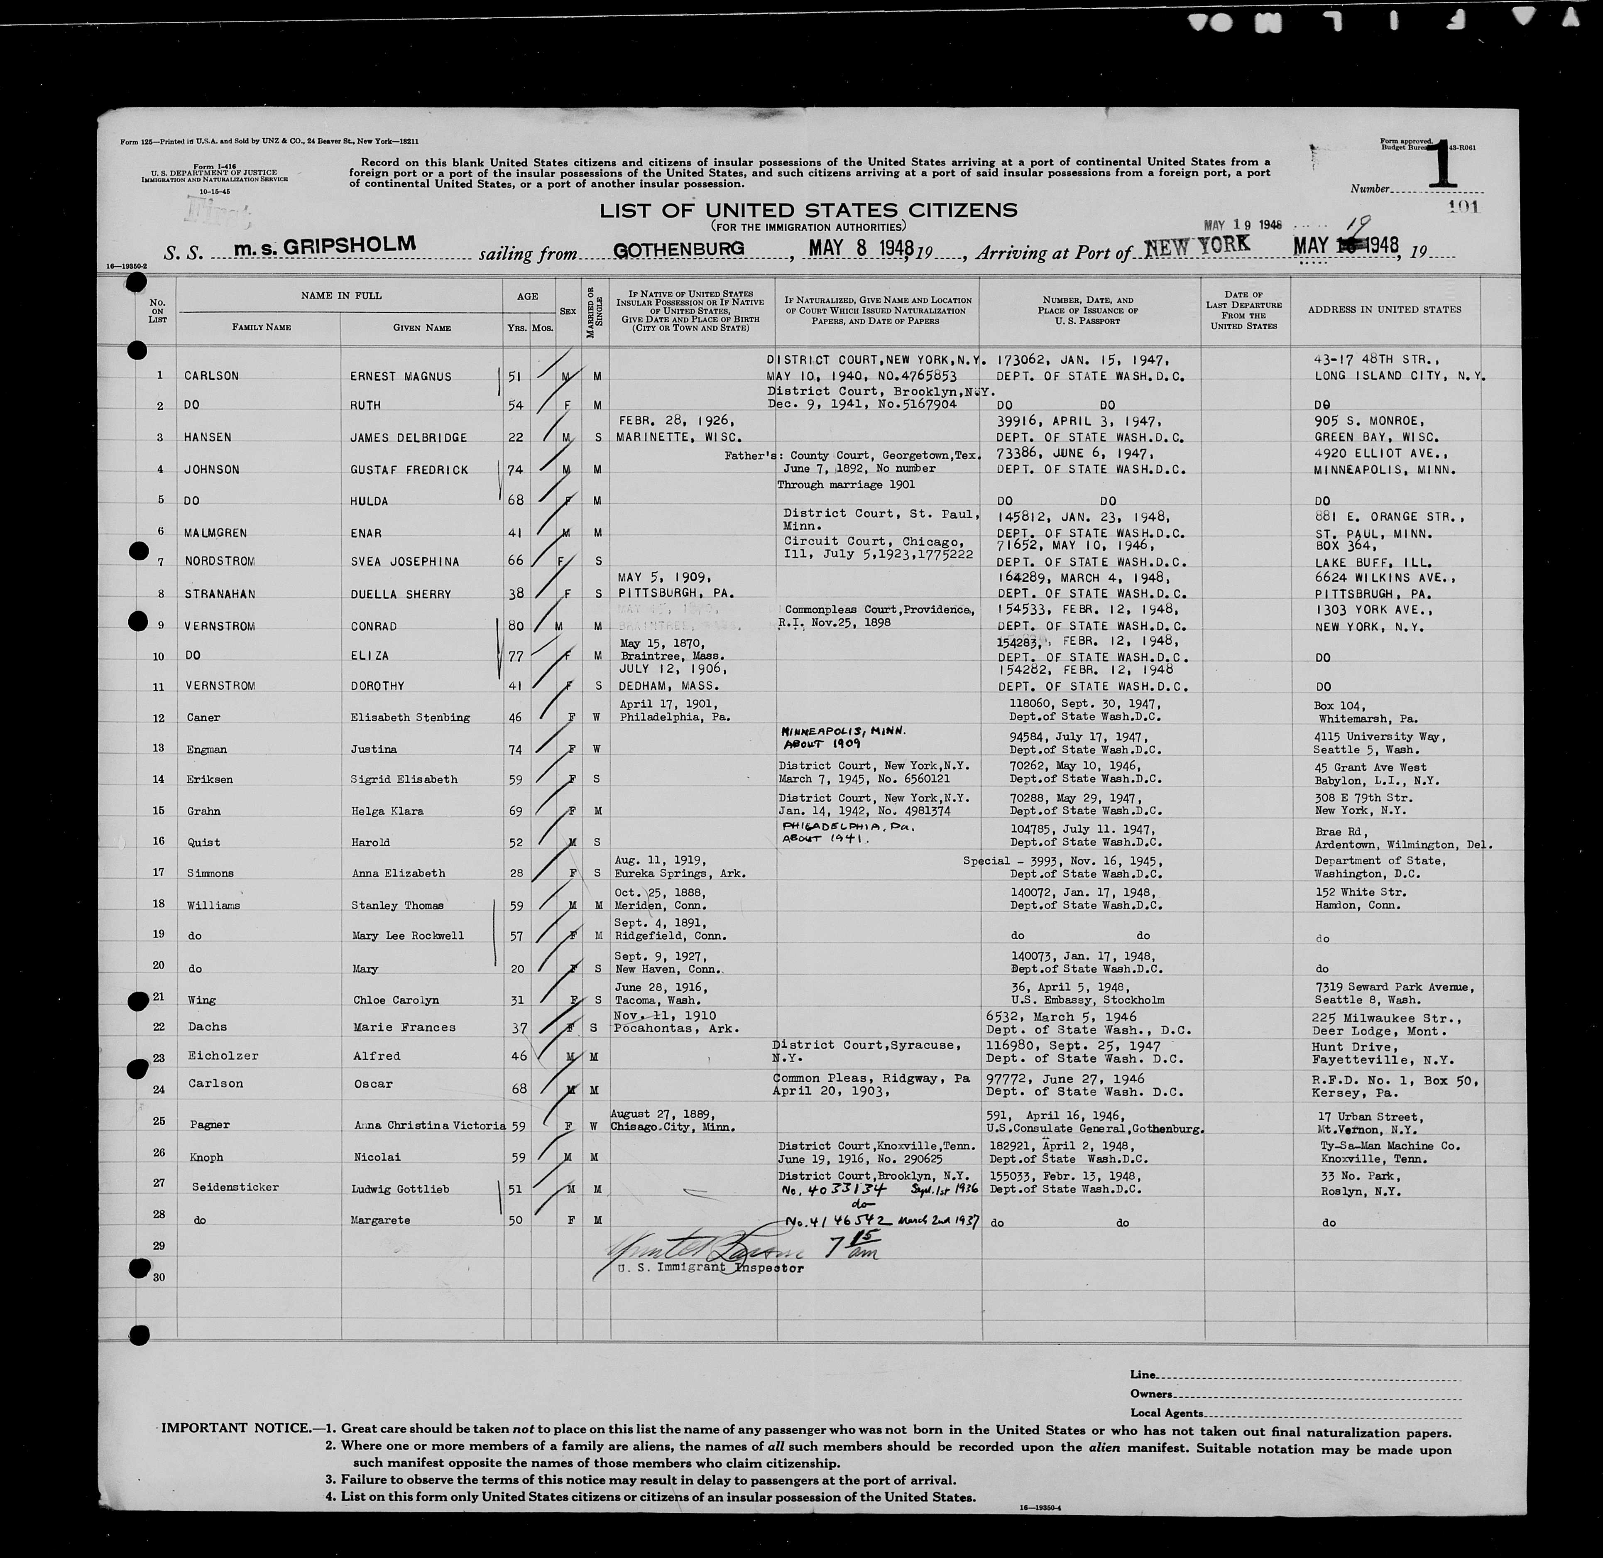
Task: Click given name 'Harold'
Action: (x=371, y=842)
